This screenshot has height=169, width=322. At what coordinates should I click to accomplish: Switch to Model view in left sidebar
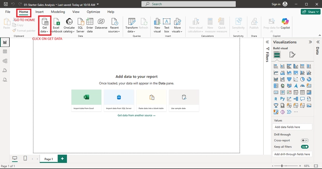tap(5, 61)
